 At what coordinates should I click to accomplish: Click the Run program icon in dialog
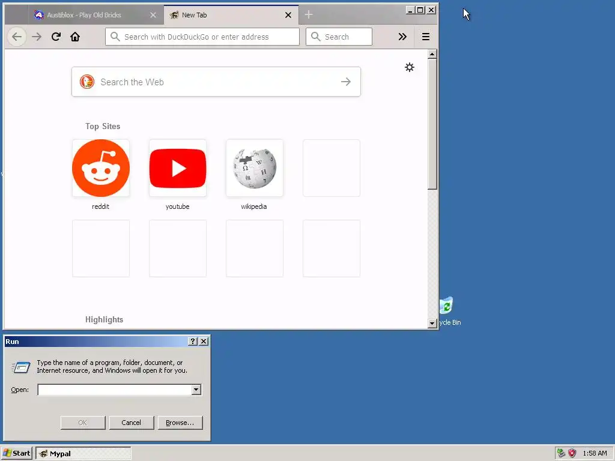coord(21,367)
